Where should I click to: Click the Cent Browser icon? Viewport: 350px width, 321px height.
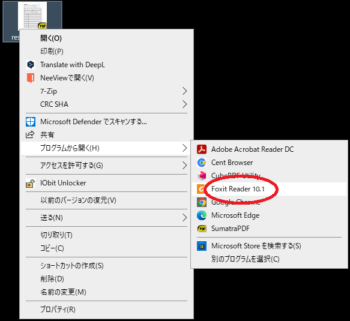tap(202, 163)
